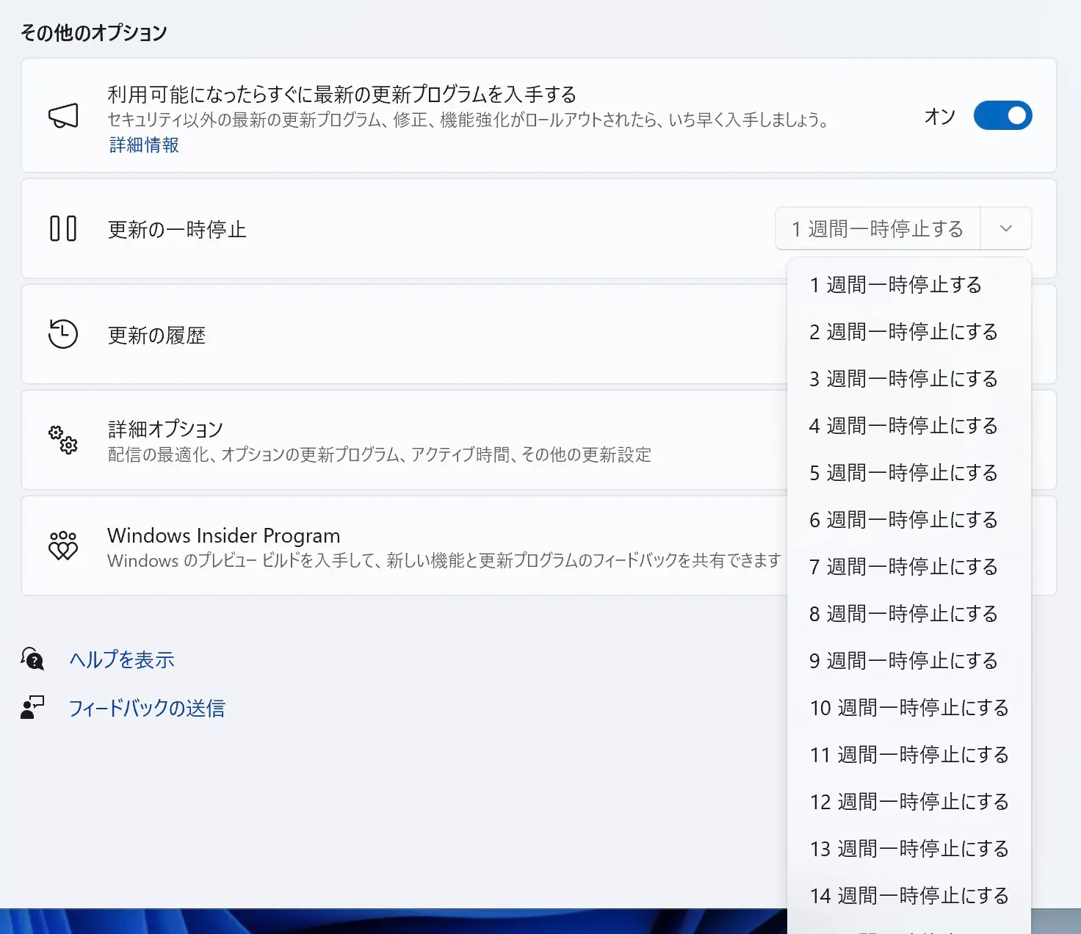Screen dimensions: 1081x934
Task: Choose 10 週間一時停止にする option
Action: point(908,708)
